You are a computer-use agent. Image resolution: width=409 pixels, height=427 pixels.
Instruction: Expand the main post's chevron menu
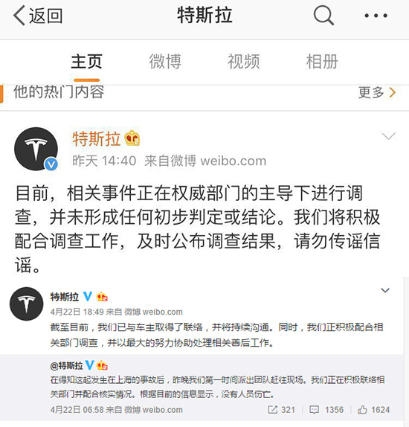point(389,136)
